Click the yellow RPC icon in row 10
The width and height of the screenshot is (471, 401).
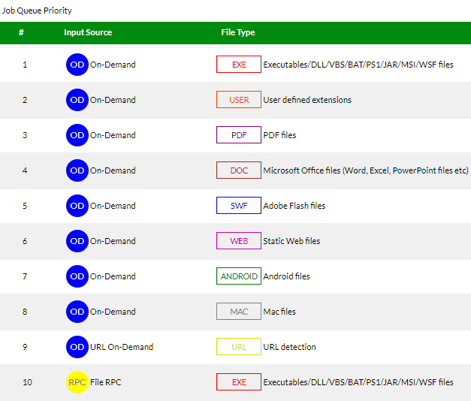tap(77, 382)
